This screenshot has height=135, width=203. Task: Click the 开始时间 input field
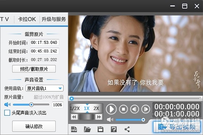pyautogui.click(x=45, y=43)
